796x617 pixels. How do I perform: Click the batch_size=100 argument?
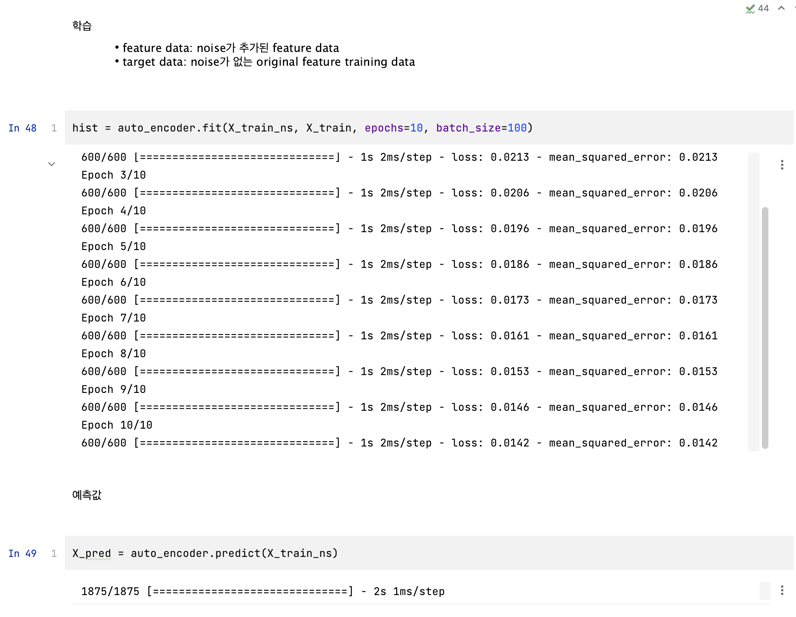pyautogui.click(x=481, y=128)
